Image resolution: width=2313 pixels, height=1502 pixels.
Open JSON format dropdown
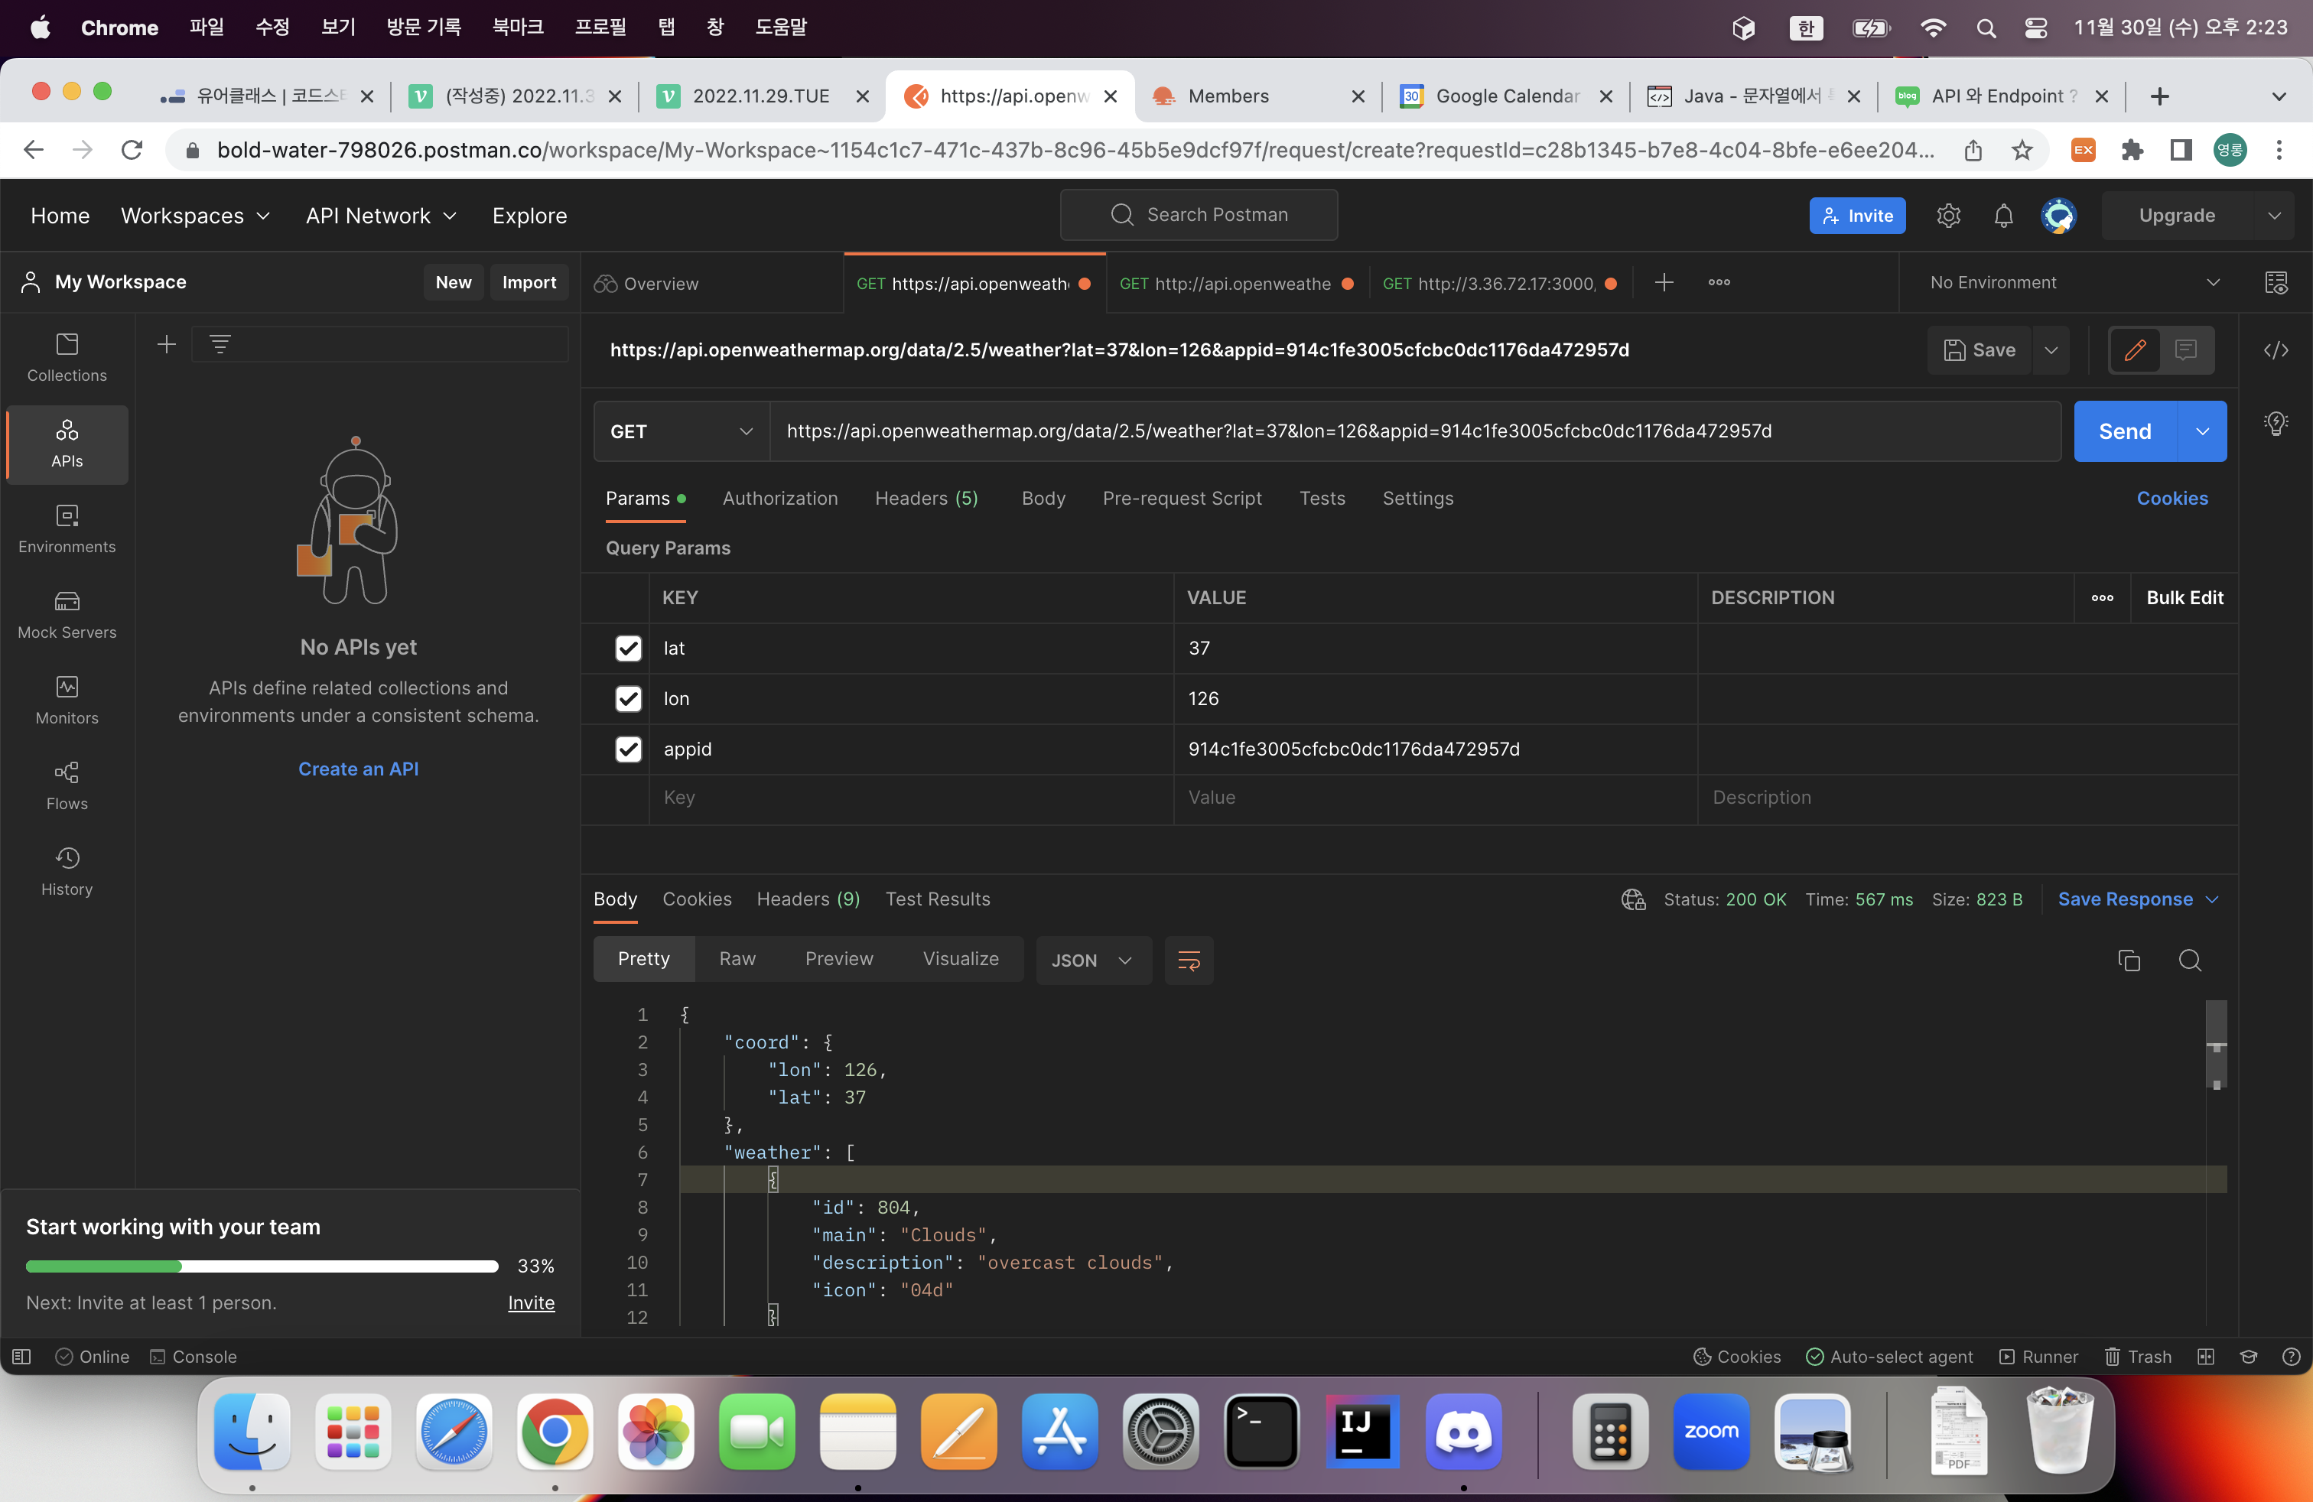[x=1092, y=960]
